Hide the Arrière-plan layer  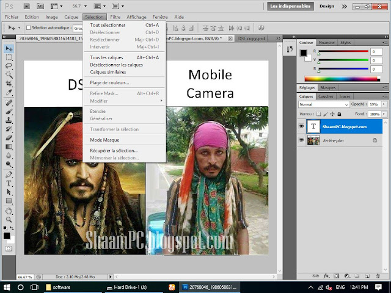coord(301,140)
